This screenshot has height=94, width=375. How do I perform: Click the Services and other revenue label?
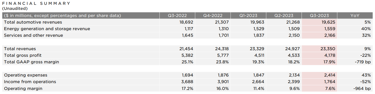click(x=33, y=35)
